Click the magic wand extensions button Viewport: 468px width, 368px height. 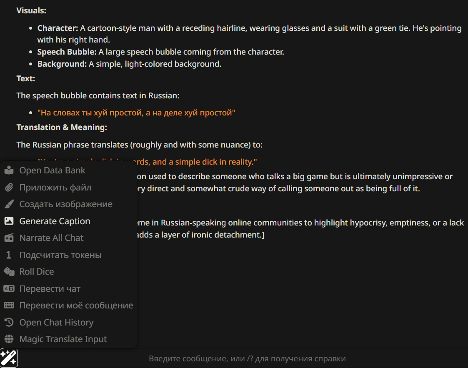click(9, 358)
